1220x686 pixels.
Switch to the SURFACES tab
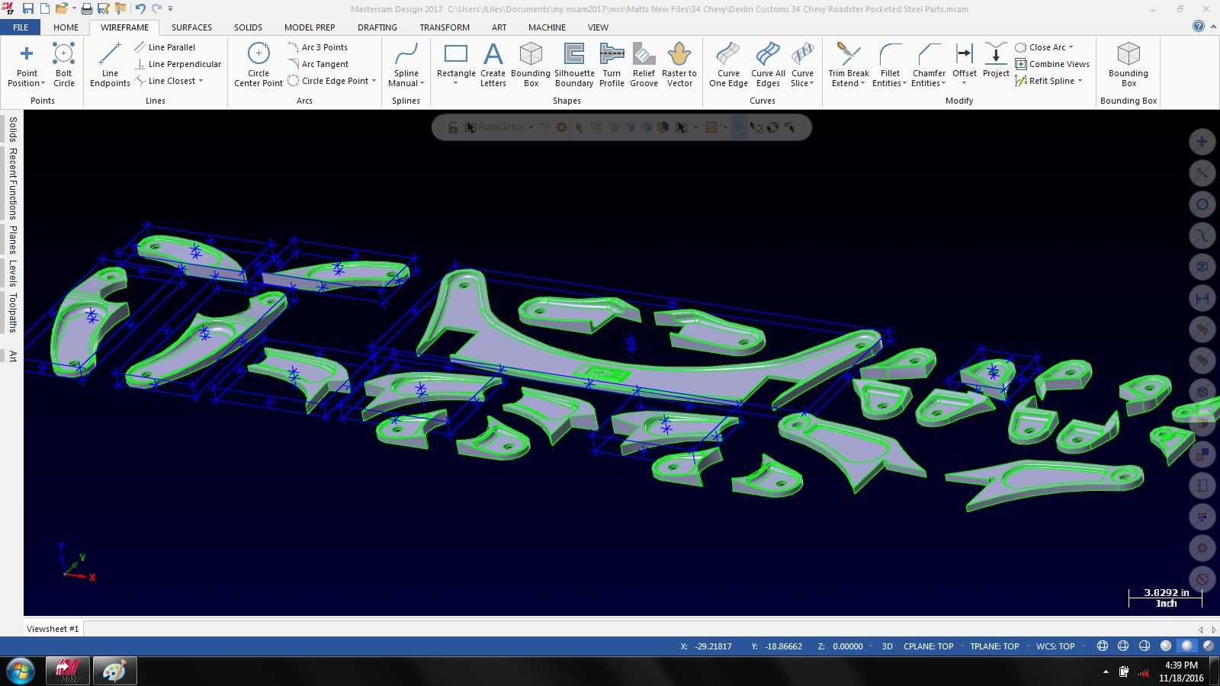coord(191,27)
